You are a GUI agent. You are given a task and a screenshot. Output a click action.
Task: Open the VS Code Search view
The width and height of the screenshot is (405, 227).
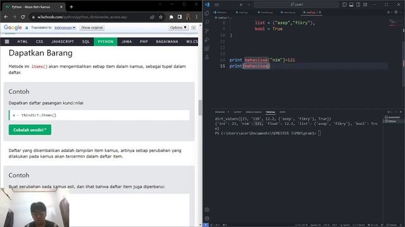[207, 23]
